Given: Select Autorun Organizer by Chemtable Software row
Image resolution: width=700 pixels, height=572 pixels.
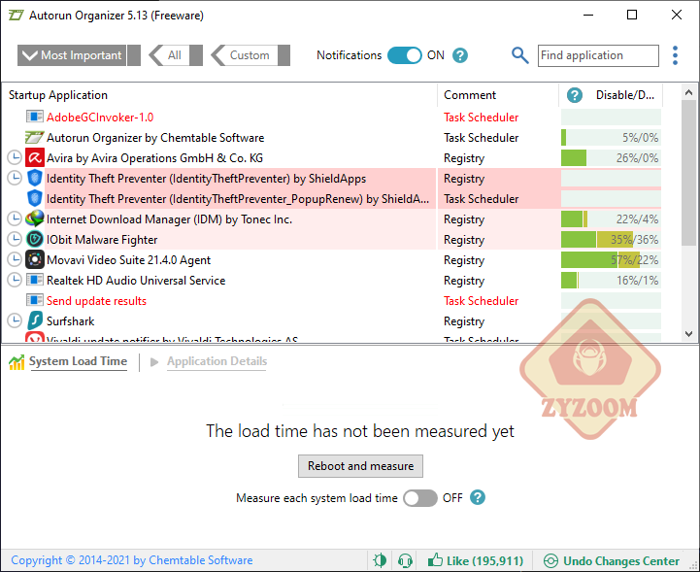Looking at the screenshot, I should (x=330, y=138).
